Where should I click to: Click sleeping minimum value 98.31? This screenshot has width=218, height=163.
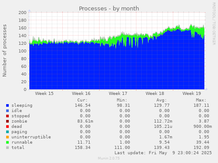(123, 105)
